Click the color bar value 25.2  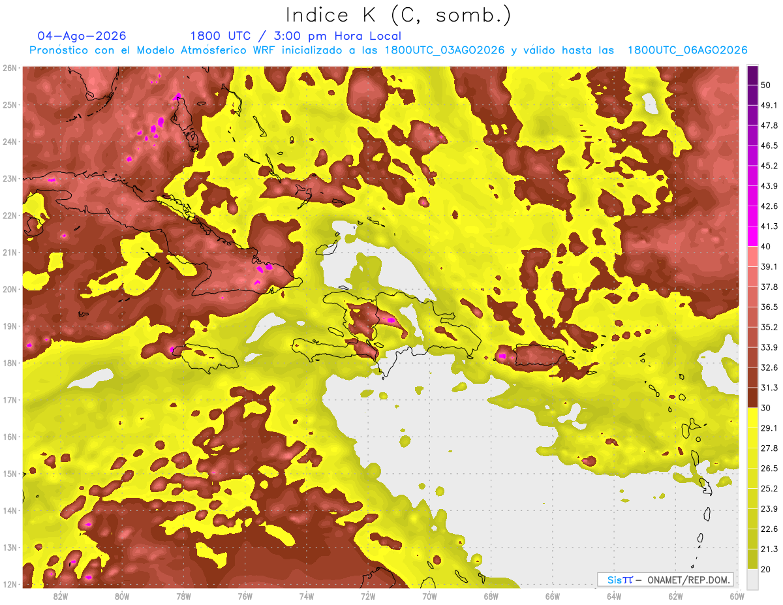769,489
